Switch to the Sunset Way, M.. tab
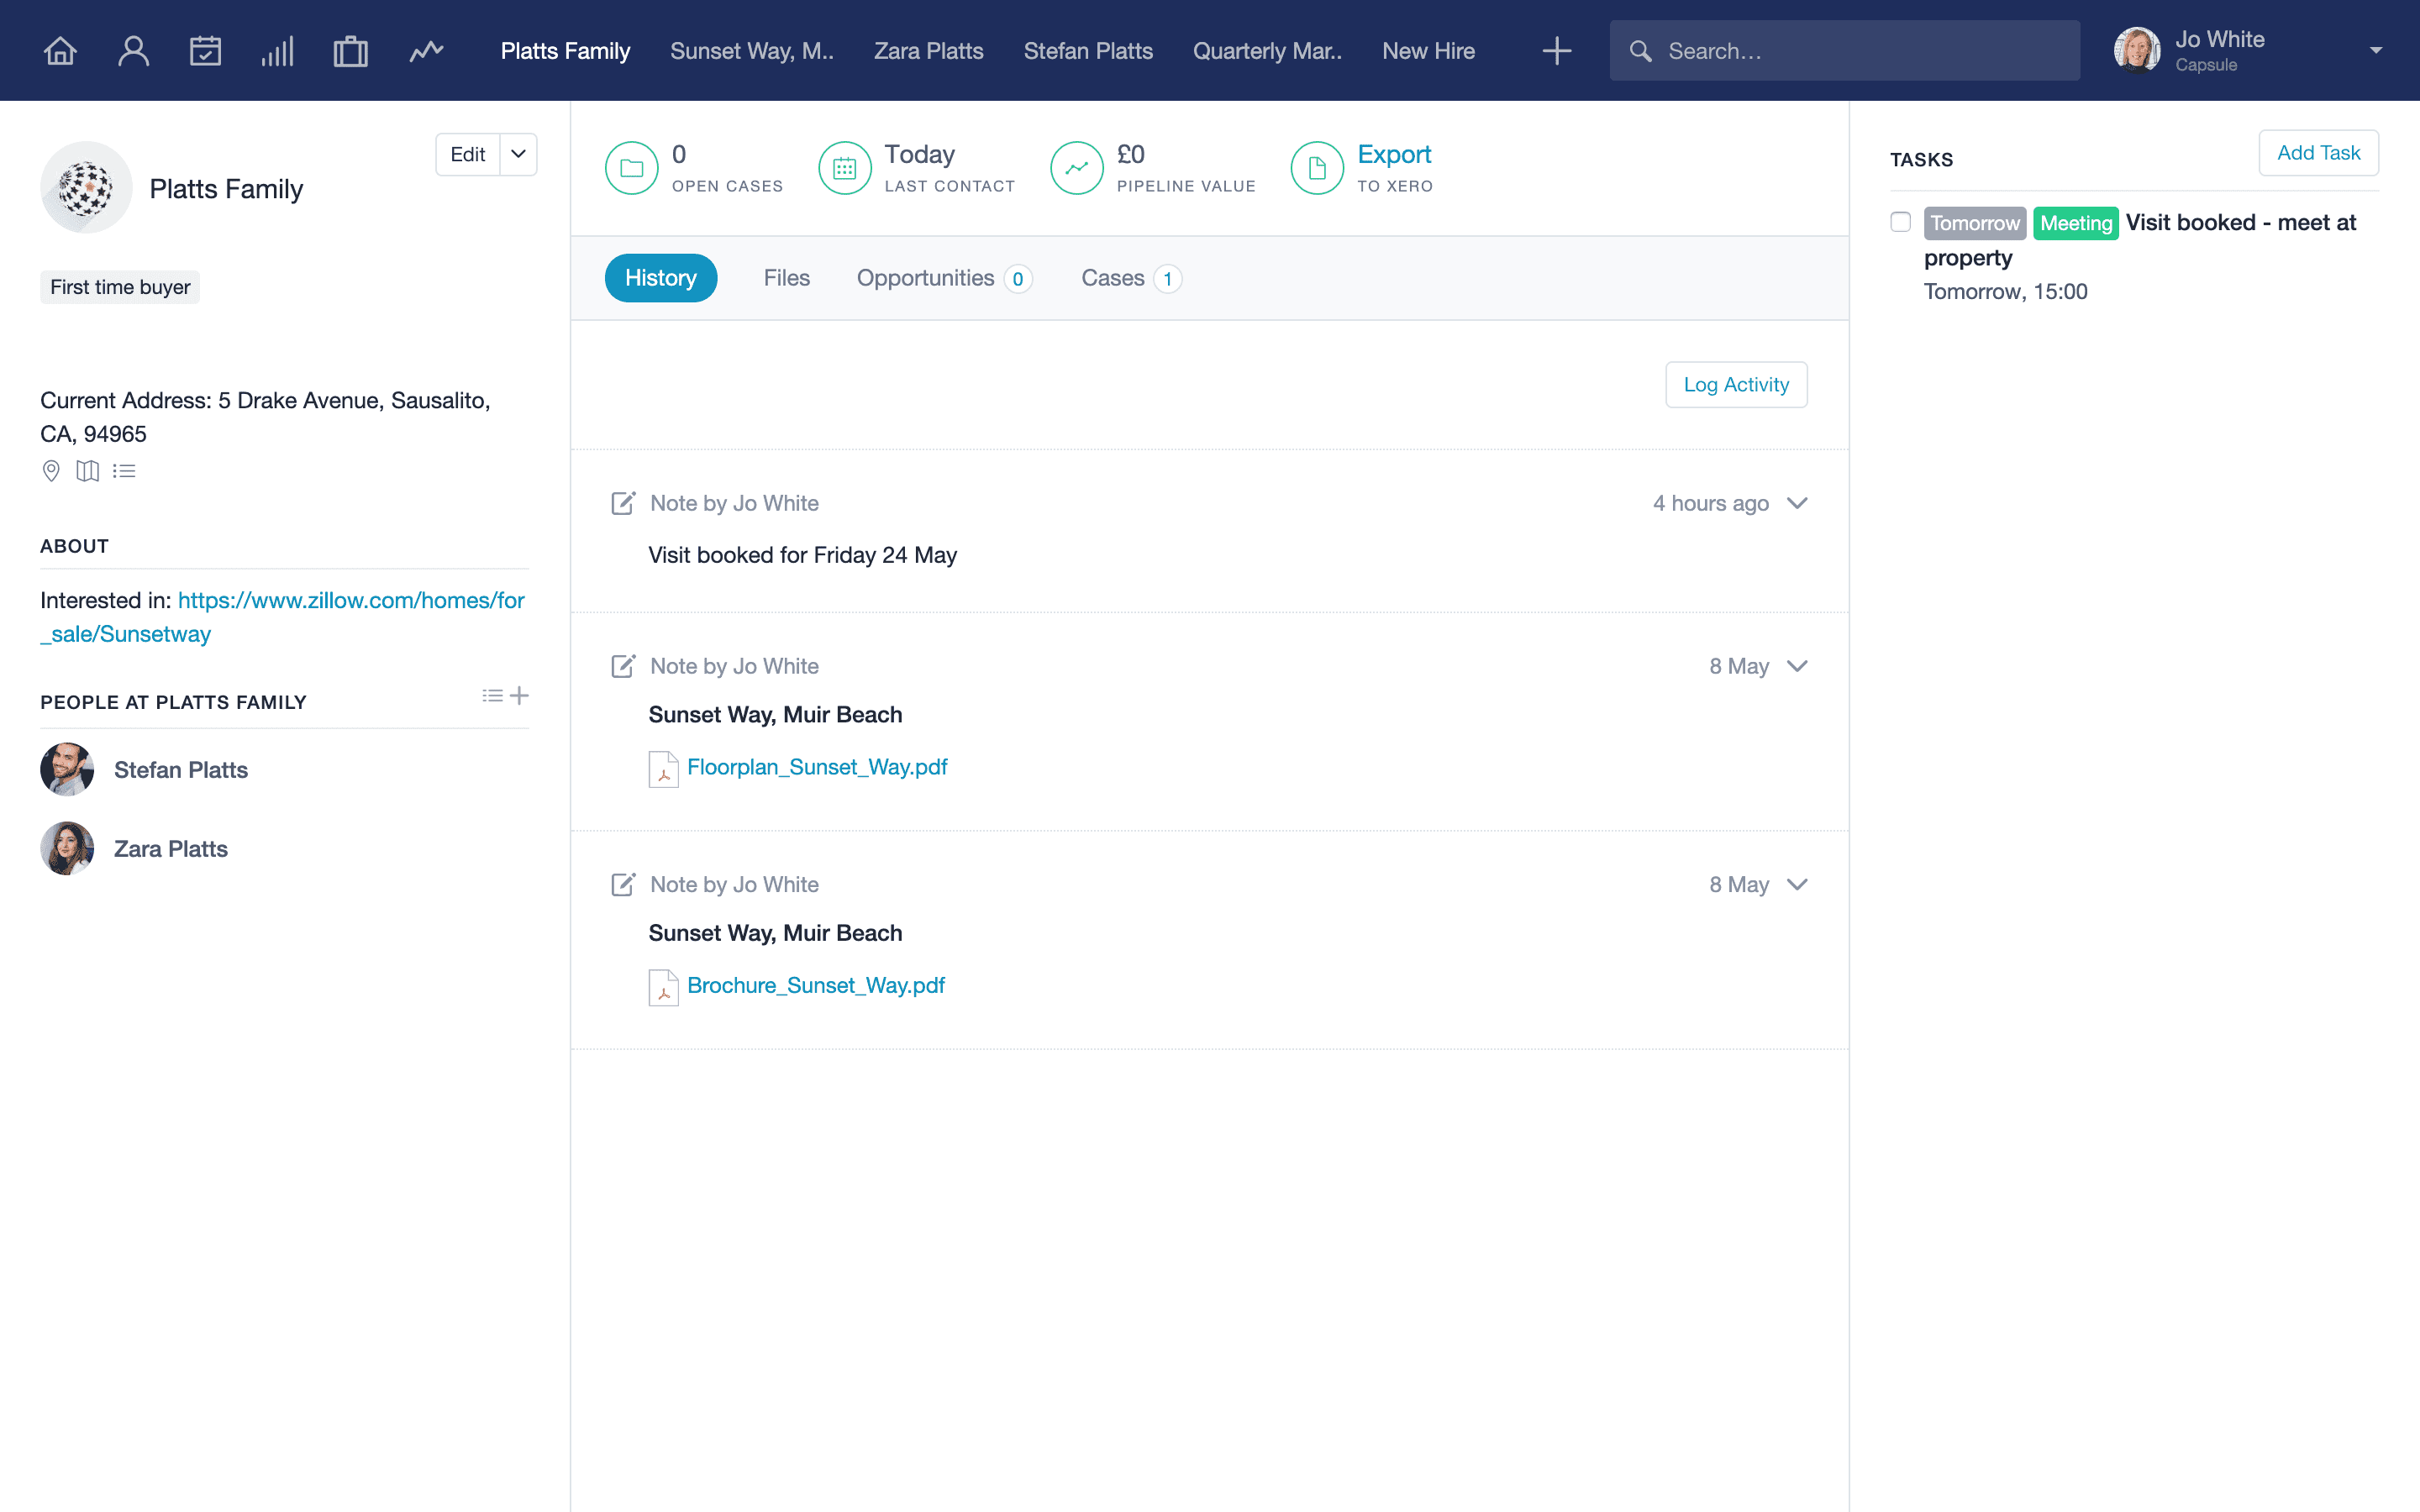Image resolution: width=2420 pixels, height=1512 pixels. (752, 51)
